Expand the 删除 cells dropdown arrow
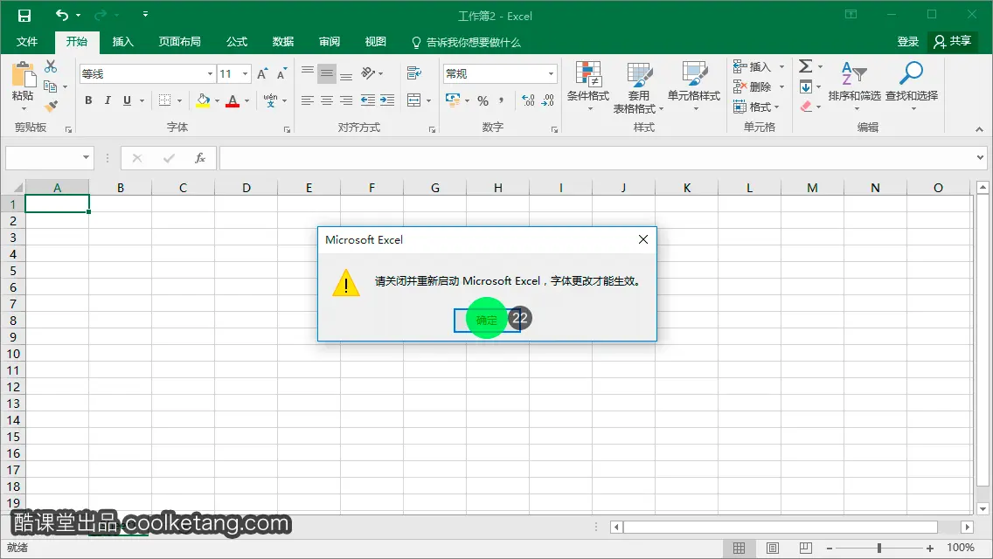 (781, 86)
